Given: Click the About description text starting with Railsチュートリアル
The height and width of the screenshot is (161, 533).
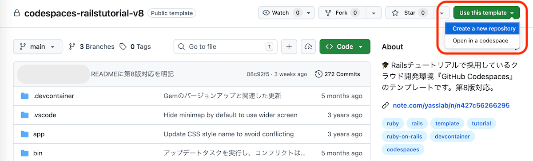Looking at the screenshot, I should coord(450,76).
